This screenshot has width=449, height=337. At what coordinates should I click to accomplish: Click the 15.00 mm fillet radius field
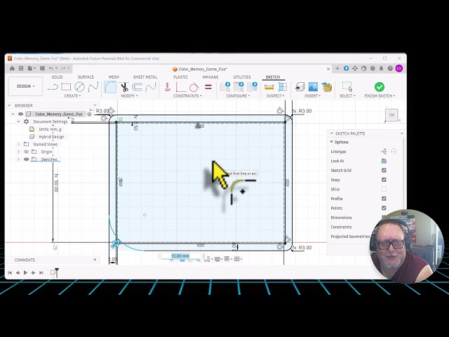pos(180,256)
